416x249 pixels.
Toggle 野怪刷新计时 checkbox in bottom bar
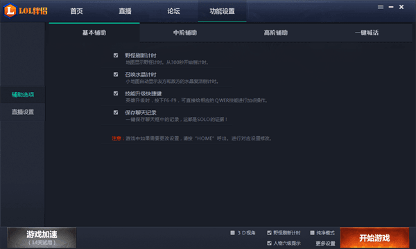coord(269,233)
